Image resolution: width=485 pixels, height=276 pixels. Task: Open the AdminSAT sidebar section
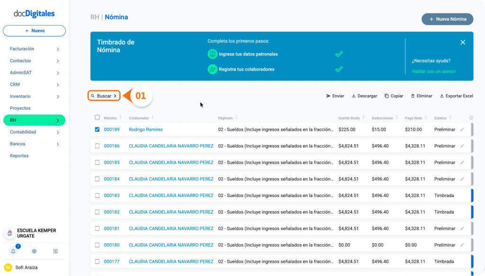tap(21, 72)
